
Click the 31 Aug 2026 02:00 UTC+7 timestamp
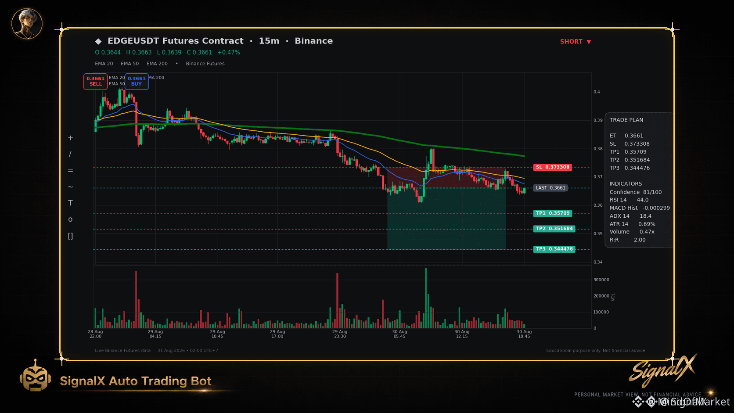tap(188, 351)
